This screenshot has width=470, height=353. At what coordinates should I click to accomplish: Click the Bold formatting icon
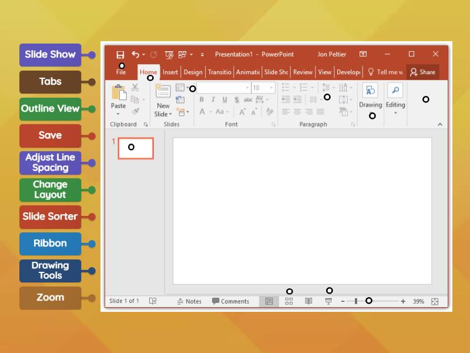202,99
